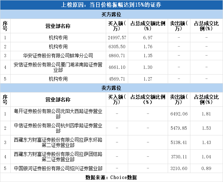Click the buyer table 营业部名称 column header

pos(58,26)
